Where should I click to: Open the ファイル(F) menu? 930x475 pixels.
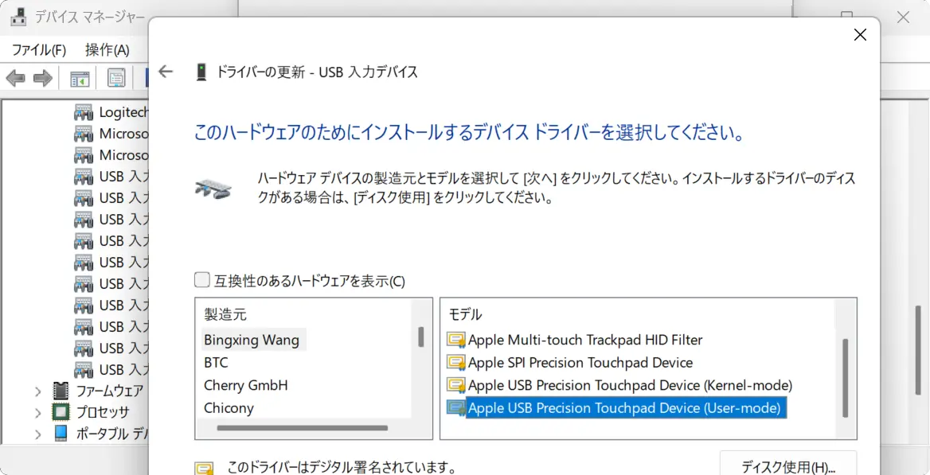[x=39, y=49]
